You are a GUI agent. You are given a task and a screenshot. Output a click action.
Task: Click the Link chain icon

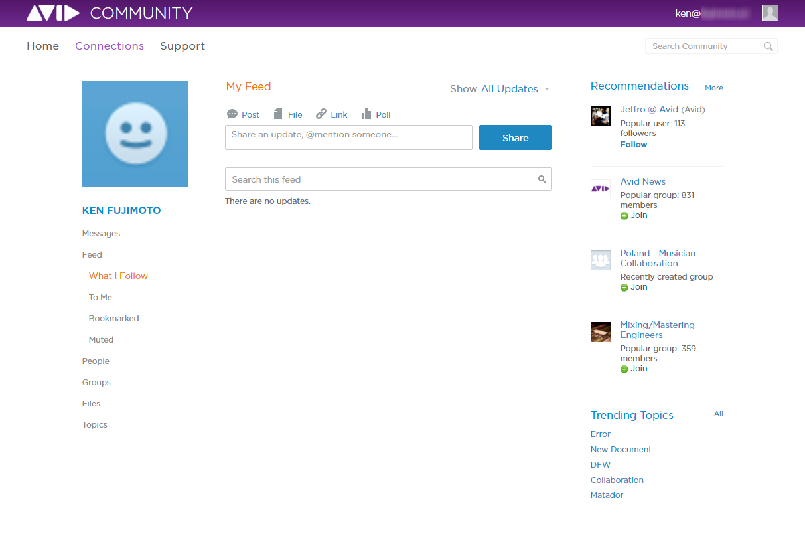pyautogui.click(x=321, y=114)
